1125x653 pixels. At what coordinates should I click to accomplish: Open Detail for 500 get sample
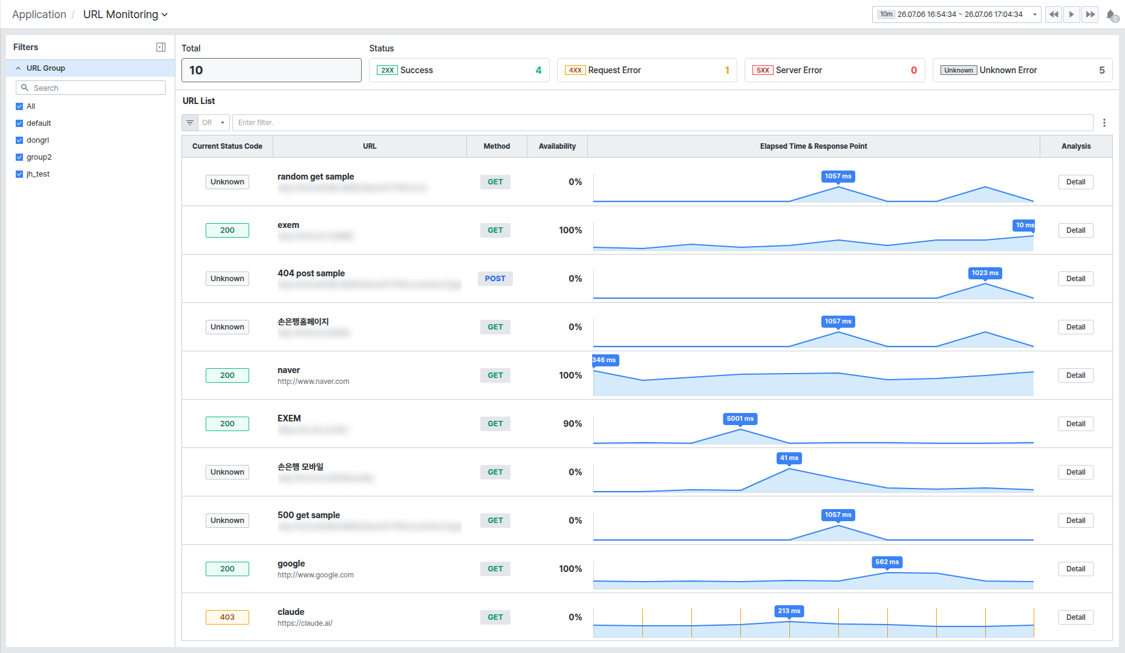(1075, 521)
